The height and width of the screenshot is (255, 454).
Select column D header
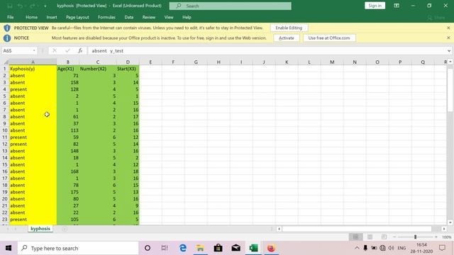128,62
